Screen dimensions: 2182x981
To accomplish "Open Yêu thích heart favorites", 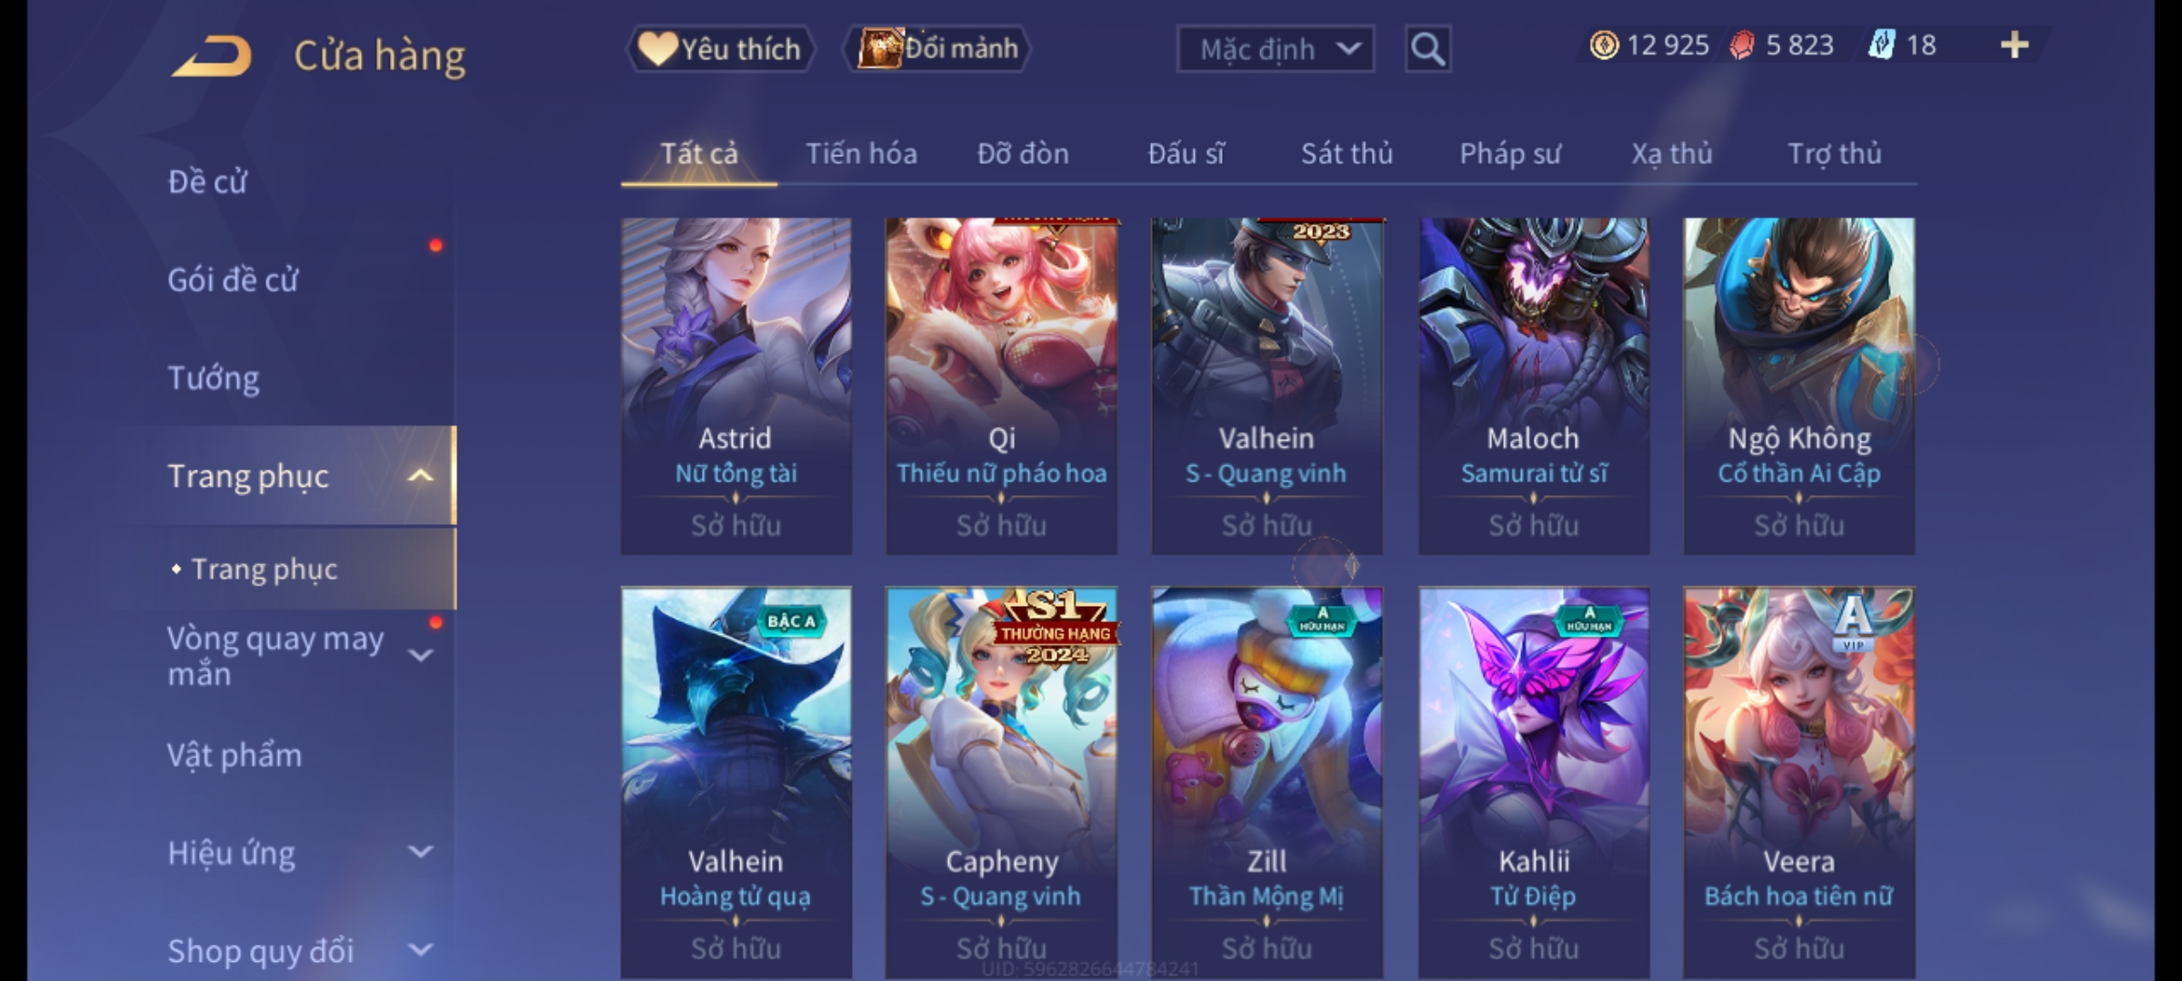I will click(720, 49).
